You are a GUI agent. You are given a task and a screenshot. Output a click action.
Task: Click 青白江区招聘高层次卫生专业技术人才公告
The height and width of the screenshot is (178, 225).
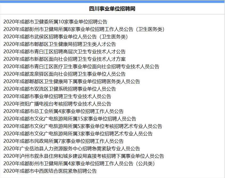(65, 52)
